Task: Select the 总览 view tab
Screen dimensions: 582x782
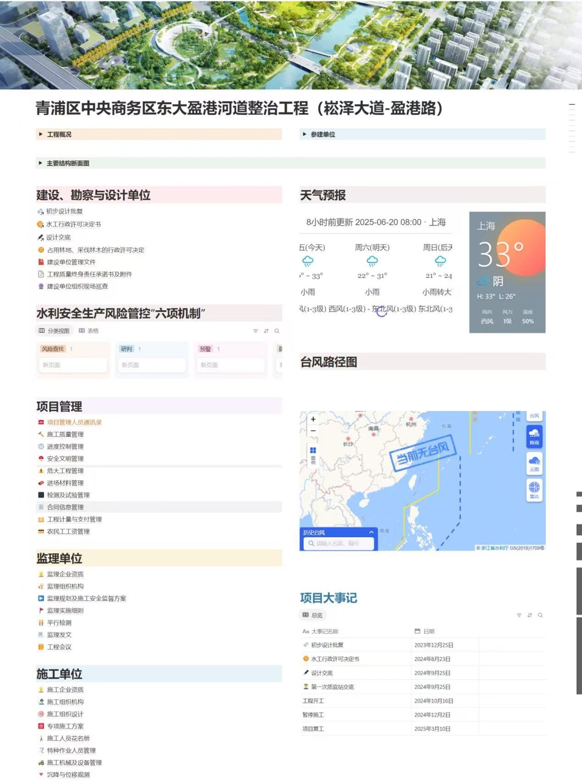Action: [x=313, y=615]
